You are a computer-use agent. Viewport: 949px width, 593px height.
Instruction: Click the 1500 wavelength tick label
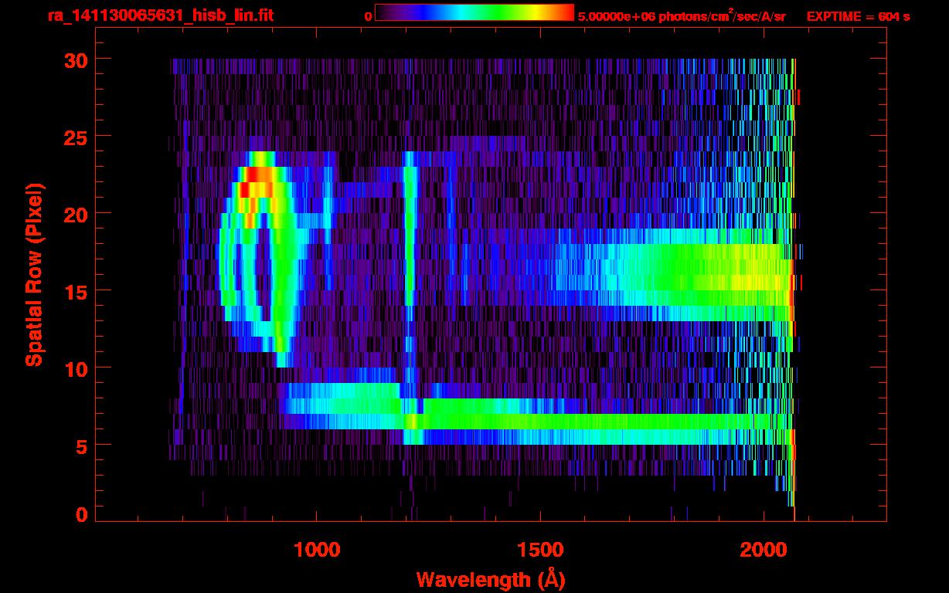[x=539, y=549]
